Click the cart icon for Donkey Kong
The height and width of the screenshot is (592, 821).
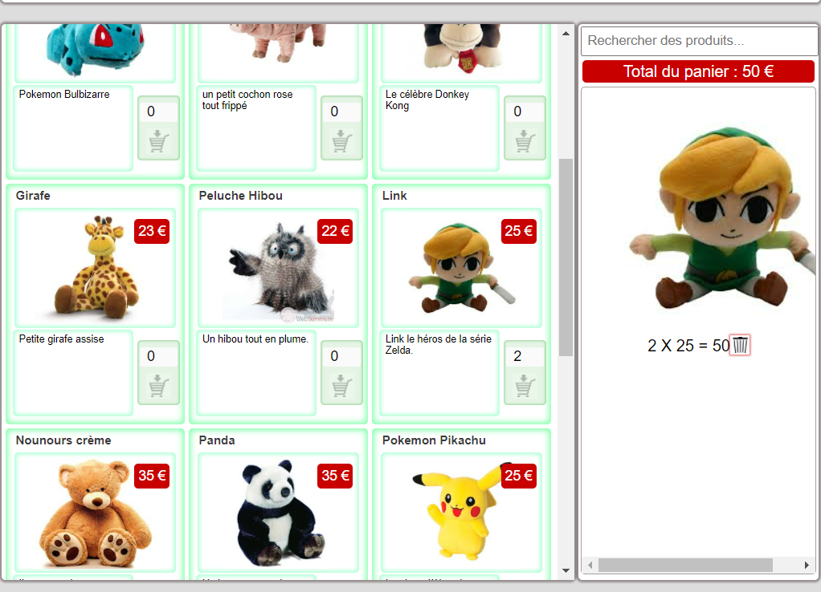(525, 142)
